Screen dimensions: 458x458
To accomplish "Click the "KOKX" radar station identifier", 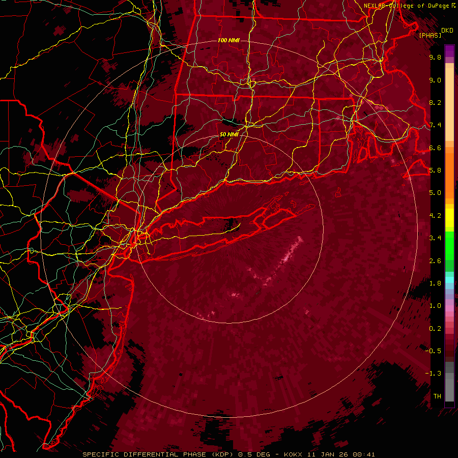I will [x=293, y=454].
